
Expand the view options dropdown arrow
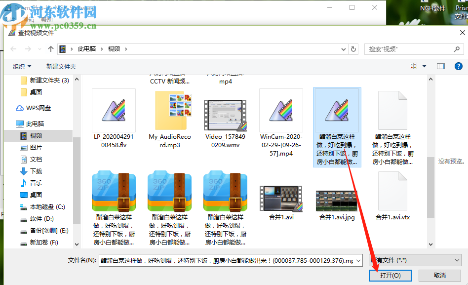point(423,66)
